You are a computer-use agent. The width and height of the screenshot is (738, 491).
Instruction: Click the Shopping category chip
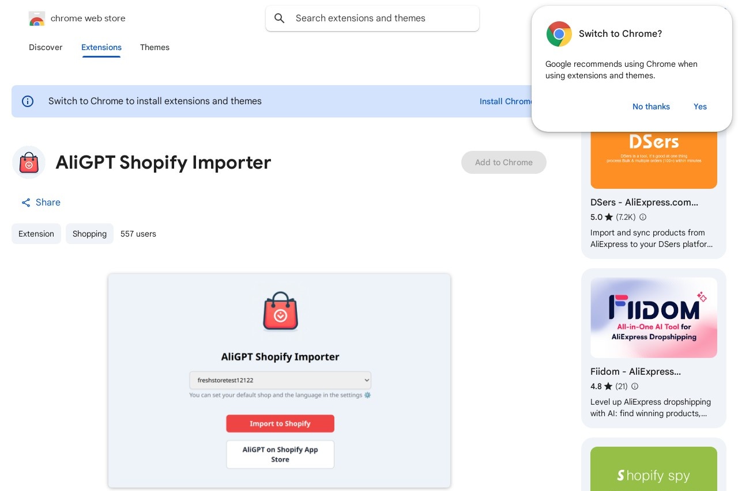[89, 234]
